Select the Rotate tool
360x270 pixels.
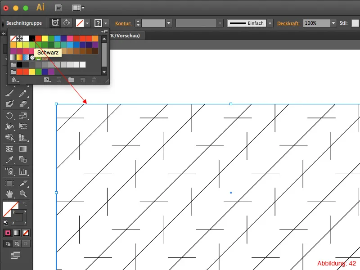click(x=9, y=115)
